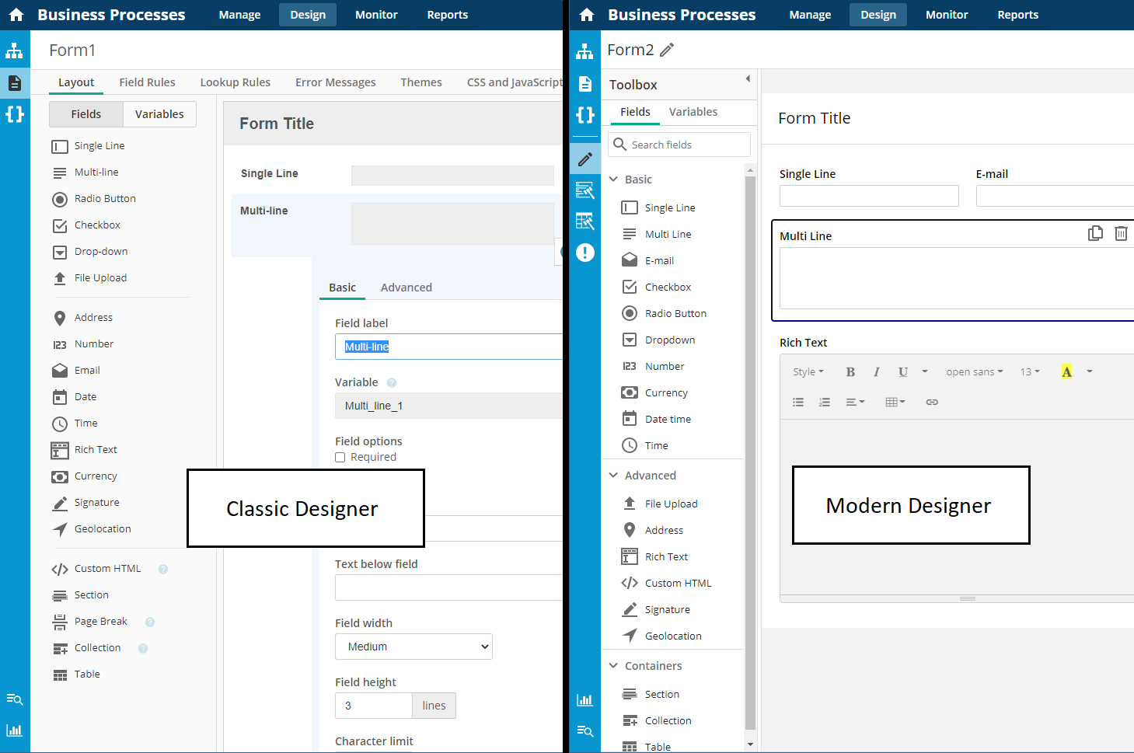The width and height of the screenshot is (1134, 753).
Task: Click the Business Processes home link
Action: click(112, 14)
